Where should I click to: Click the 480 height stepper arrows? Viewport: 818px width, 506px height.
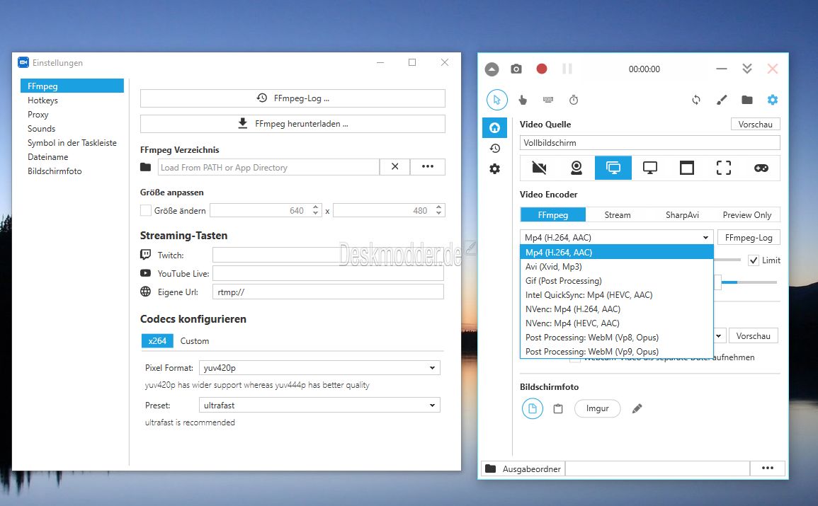click(x=438, y=210)
